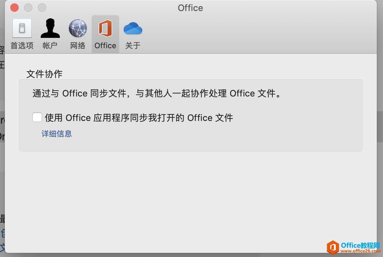Open the 详细信息 link
Viewport: 383px width, 257px height.
57,134
